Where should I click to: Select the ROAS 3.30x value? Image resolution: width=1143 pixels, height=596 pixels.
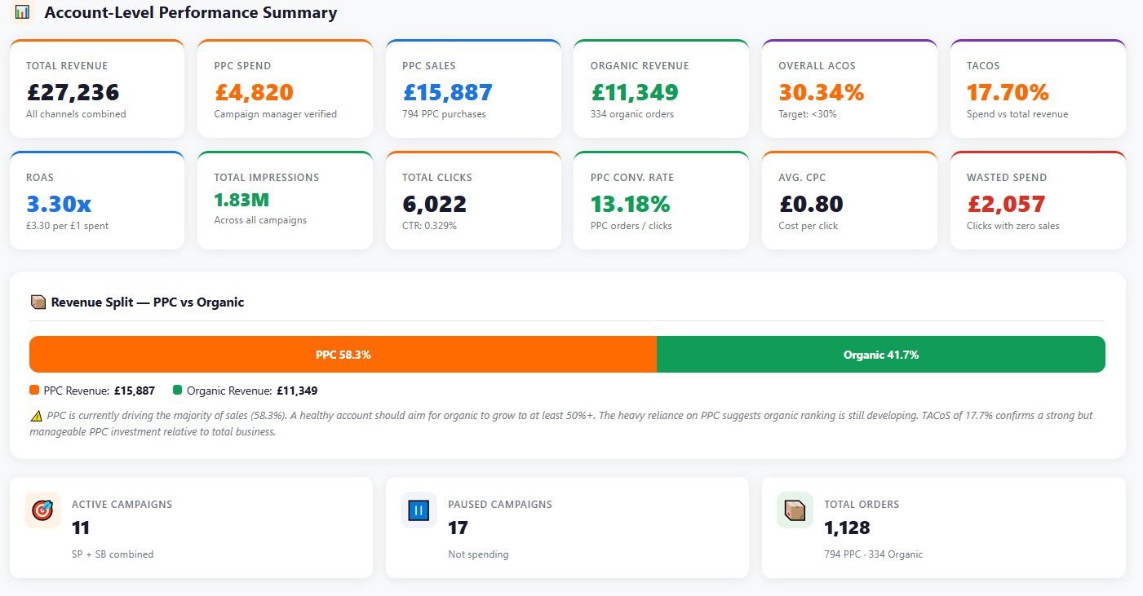click(59, 204)
